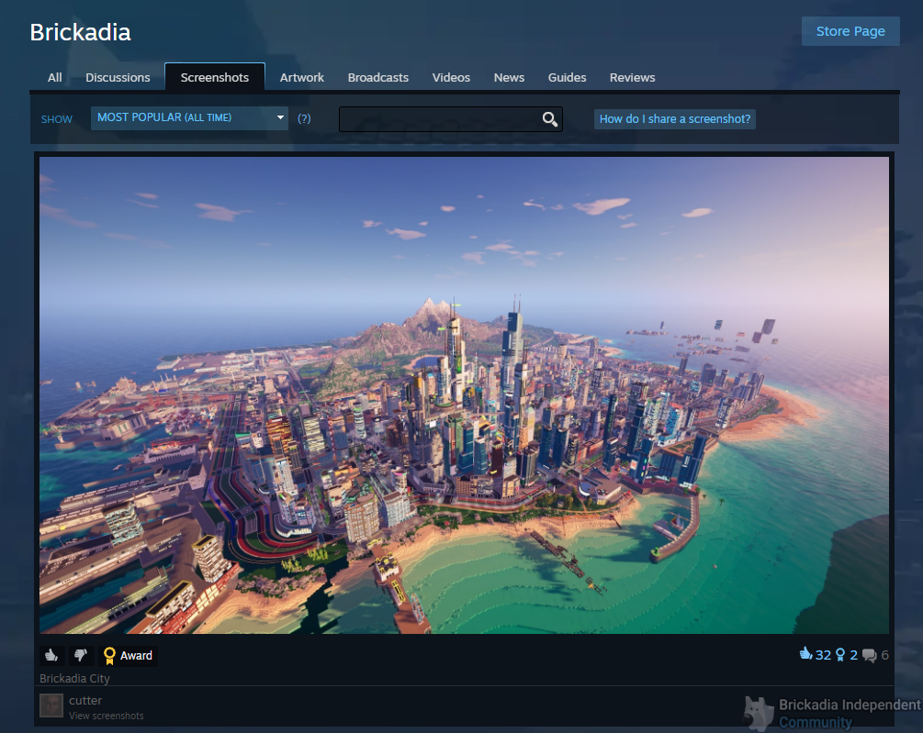Screen dimensions: 923x733
Task: Click the likes count thumbs up icon
Action: [805, 654]
